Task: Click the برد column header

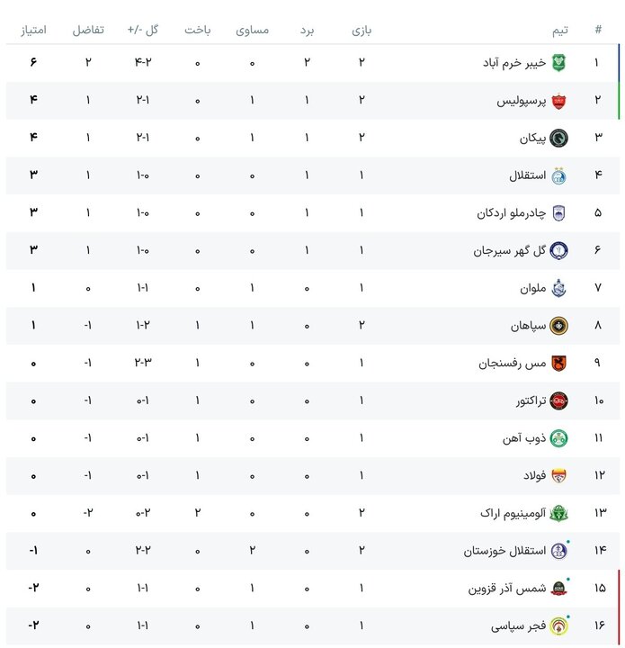Action: point(307,30)
